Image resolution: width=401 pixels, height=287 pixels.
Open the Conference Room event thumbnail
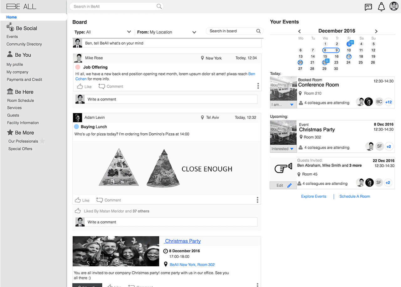point(283,89)
